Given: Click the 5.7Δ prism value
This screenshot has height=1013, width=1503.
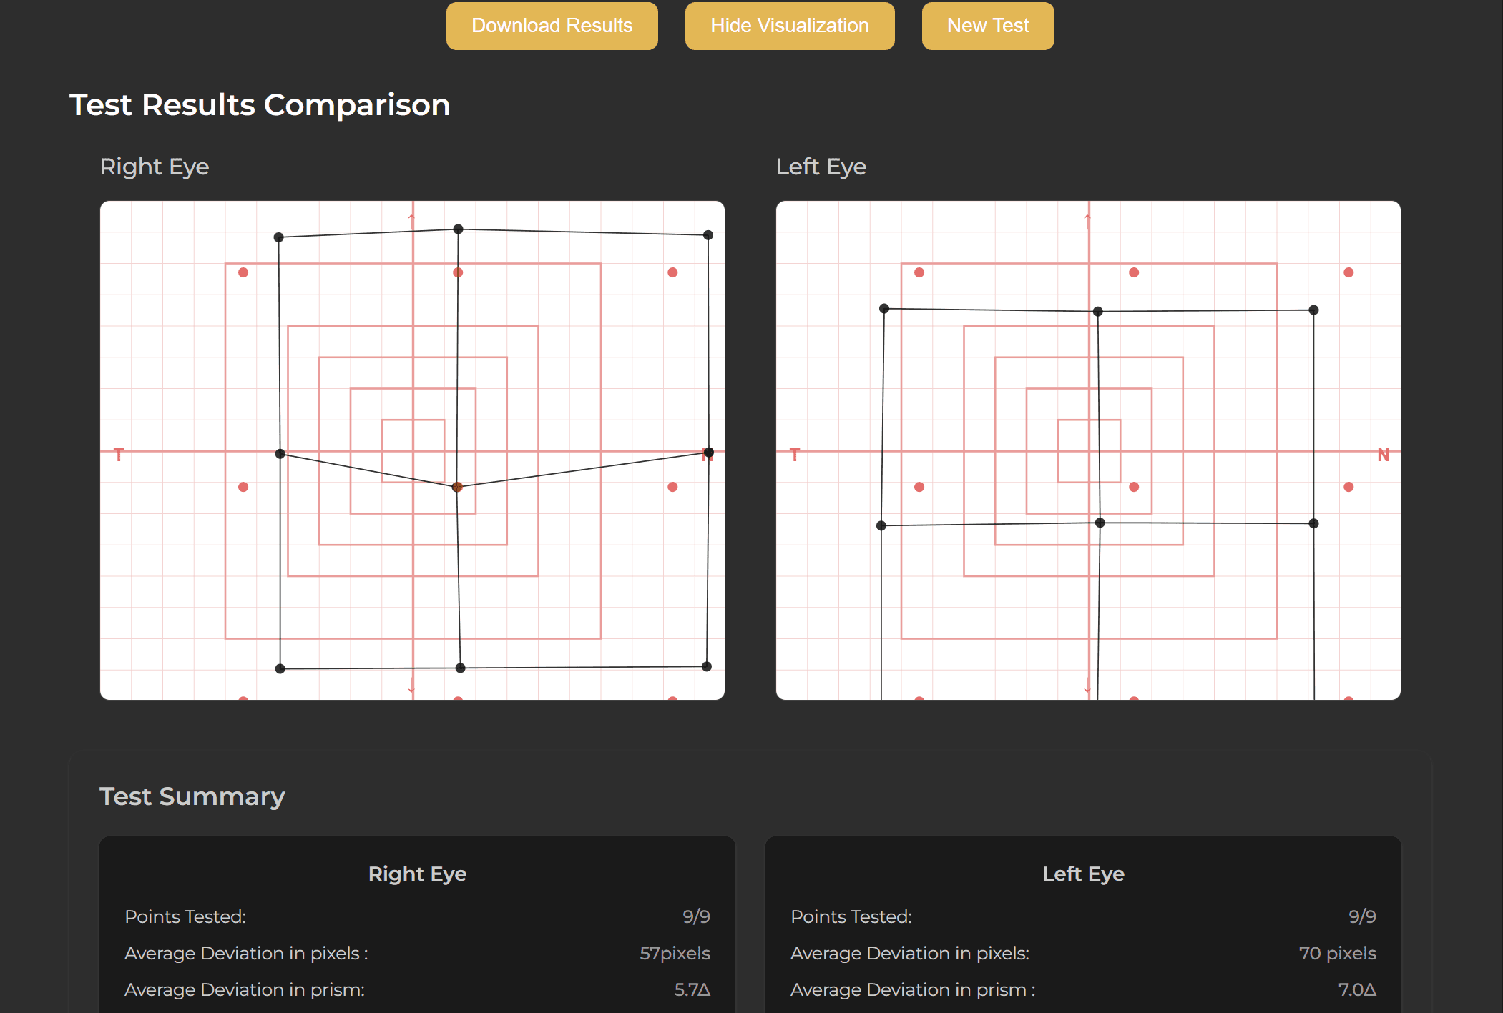Looking at the screenshot, I should coord(692,989).
